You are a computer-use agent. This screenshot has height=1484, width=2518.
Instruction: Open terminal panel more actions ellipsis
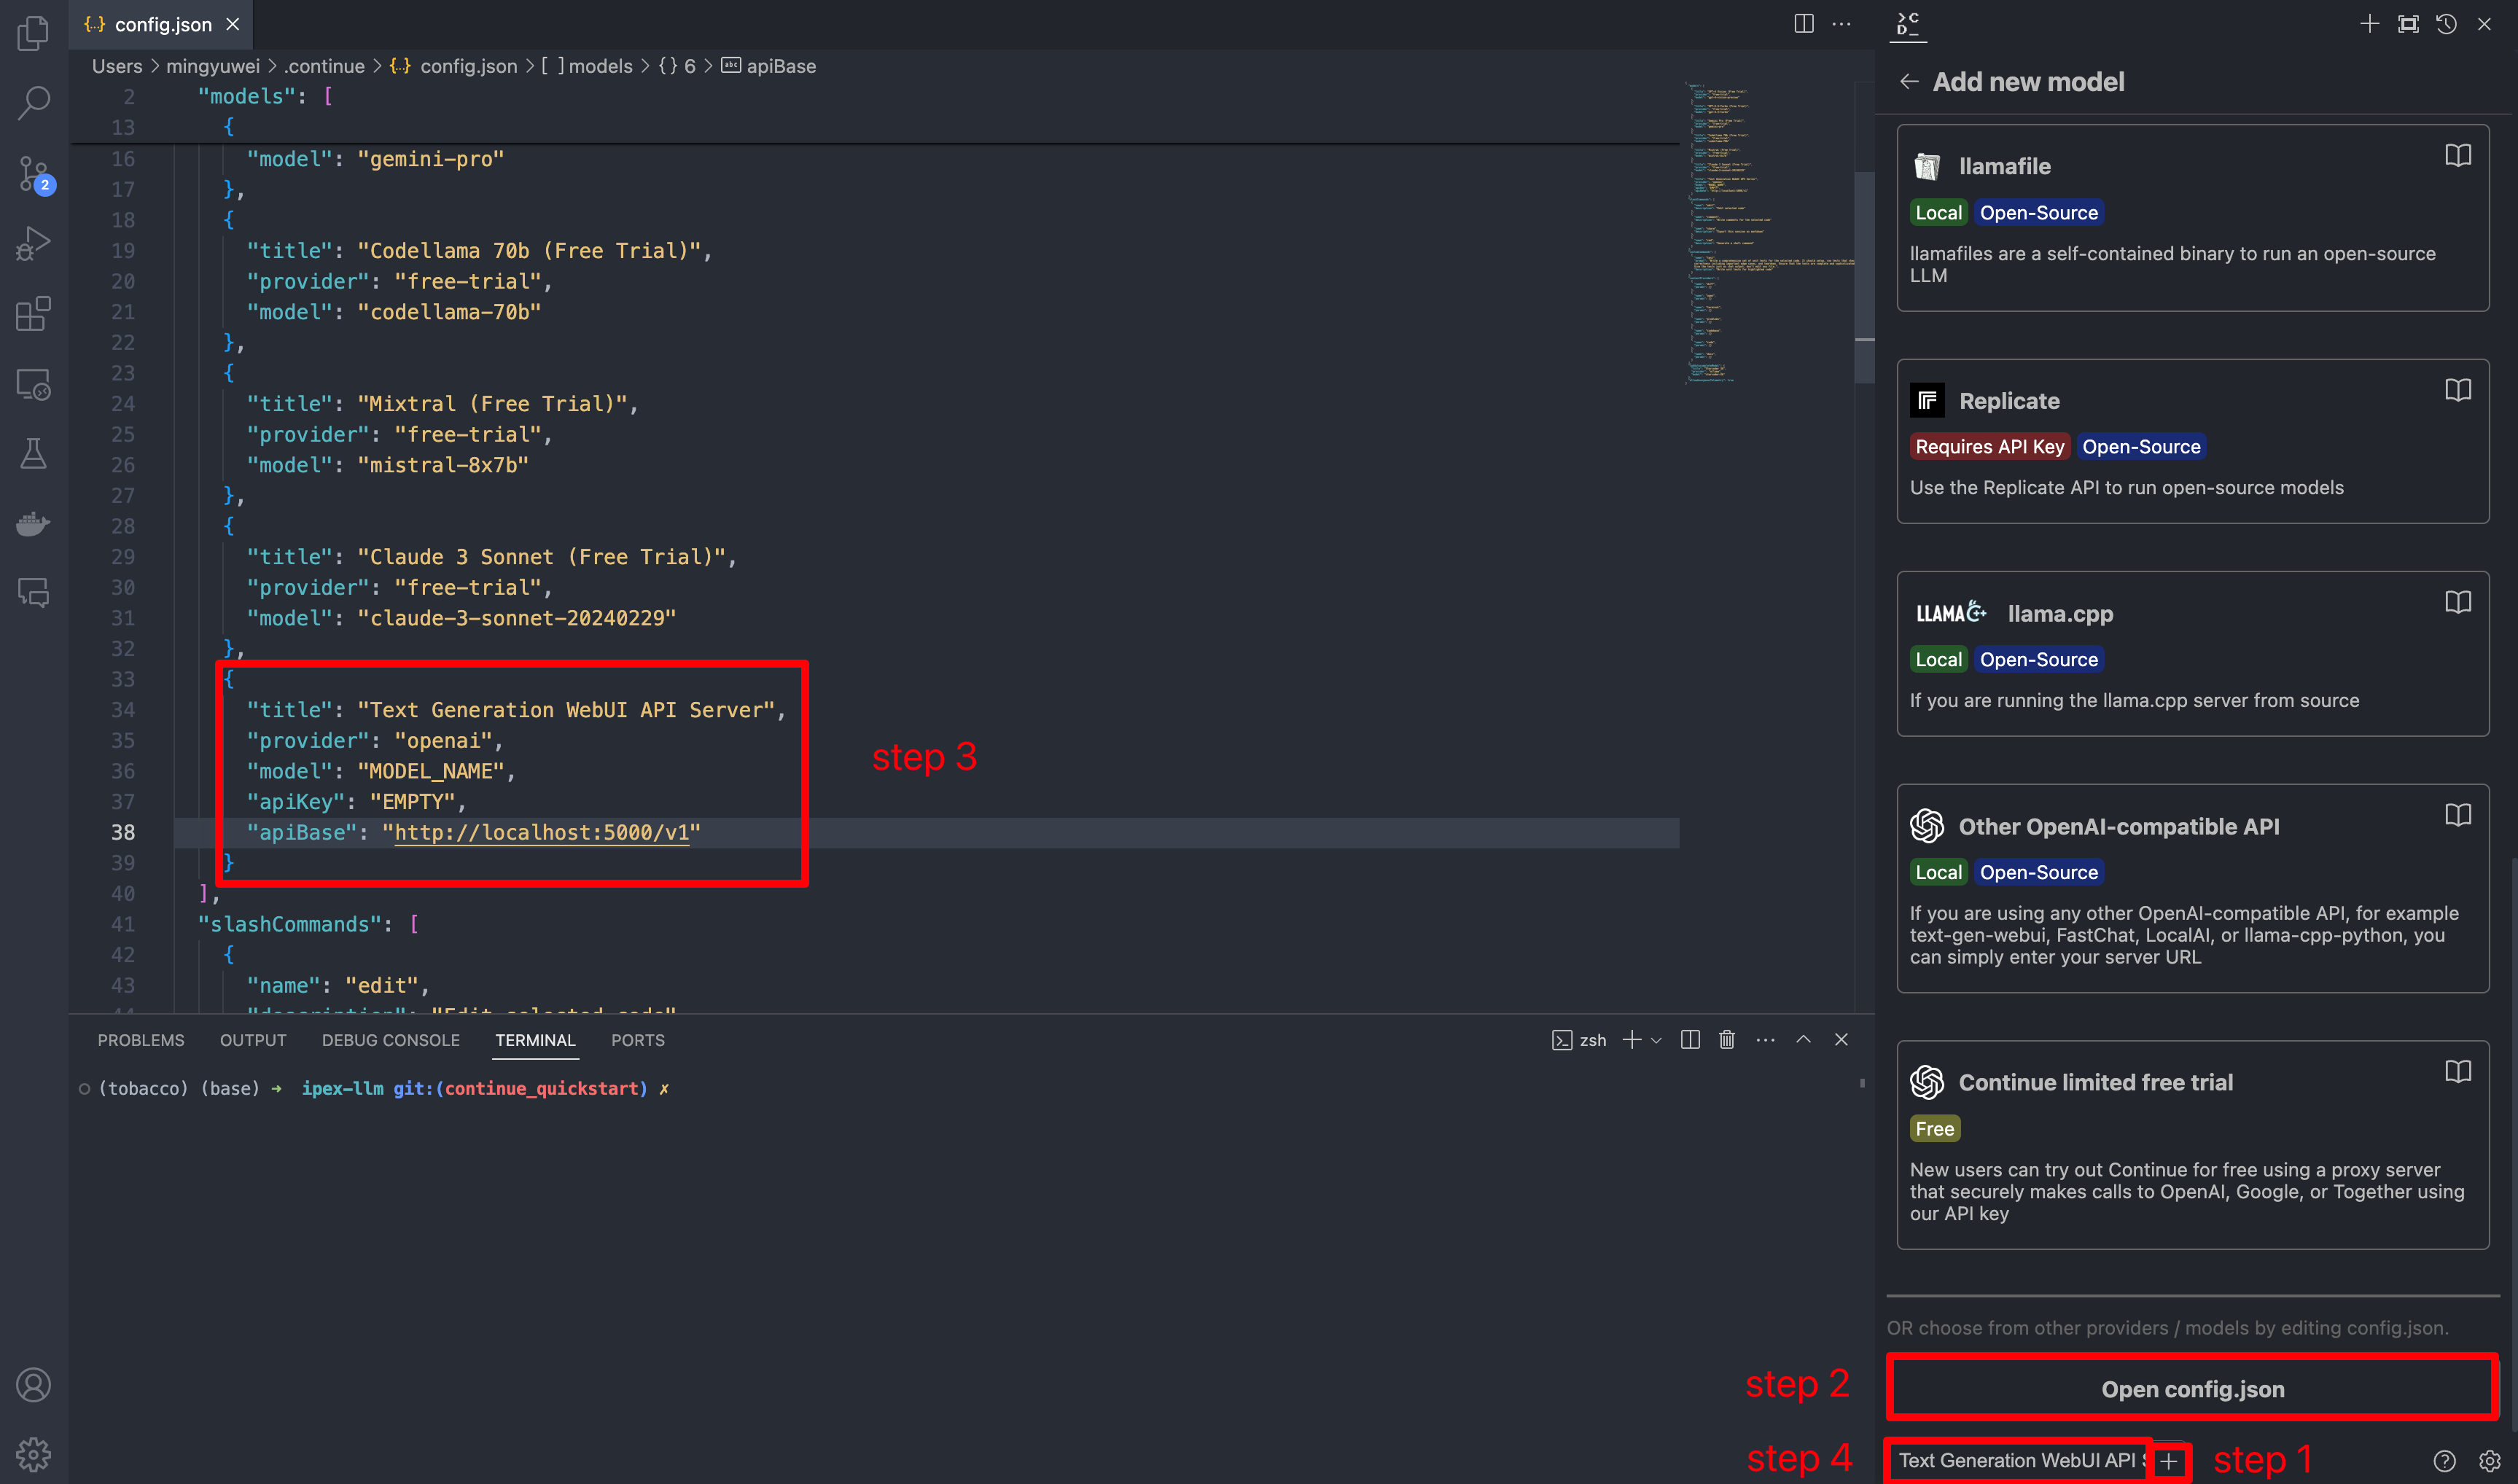[1765, 1040]
